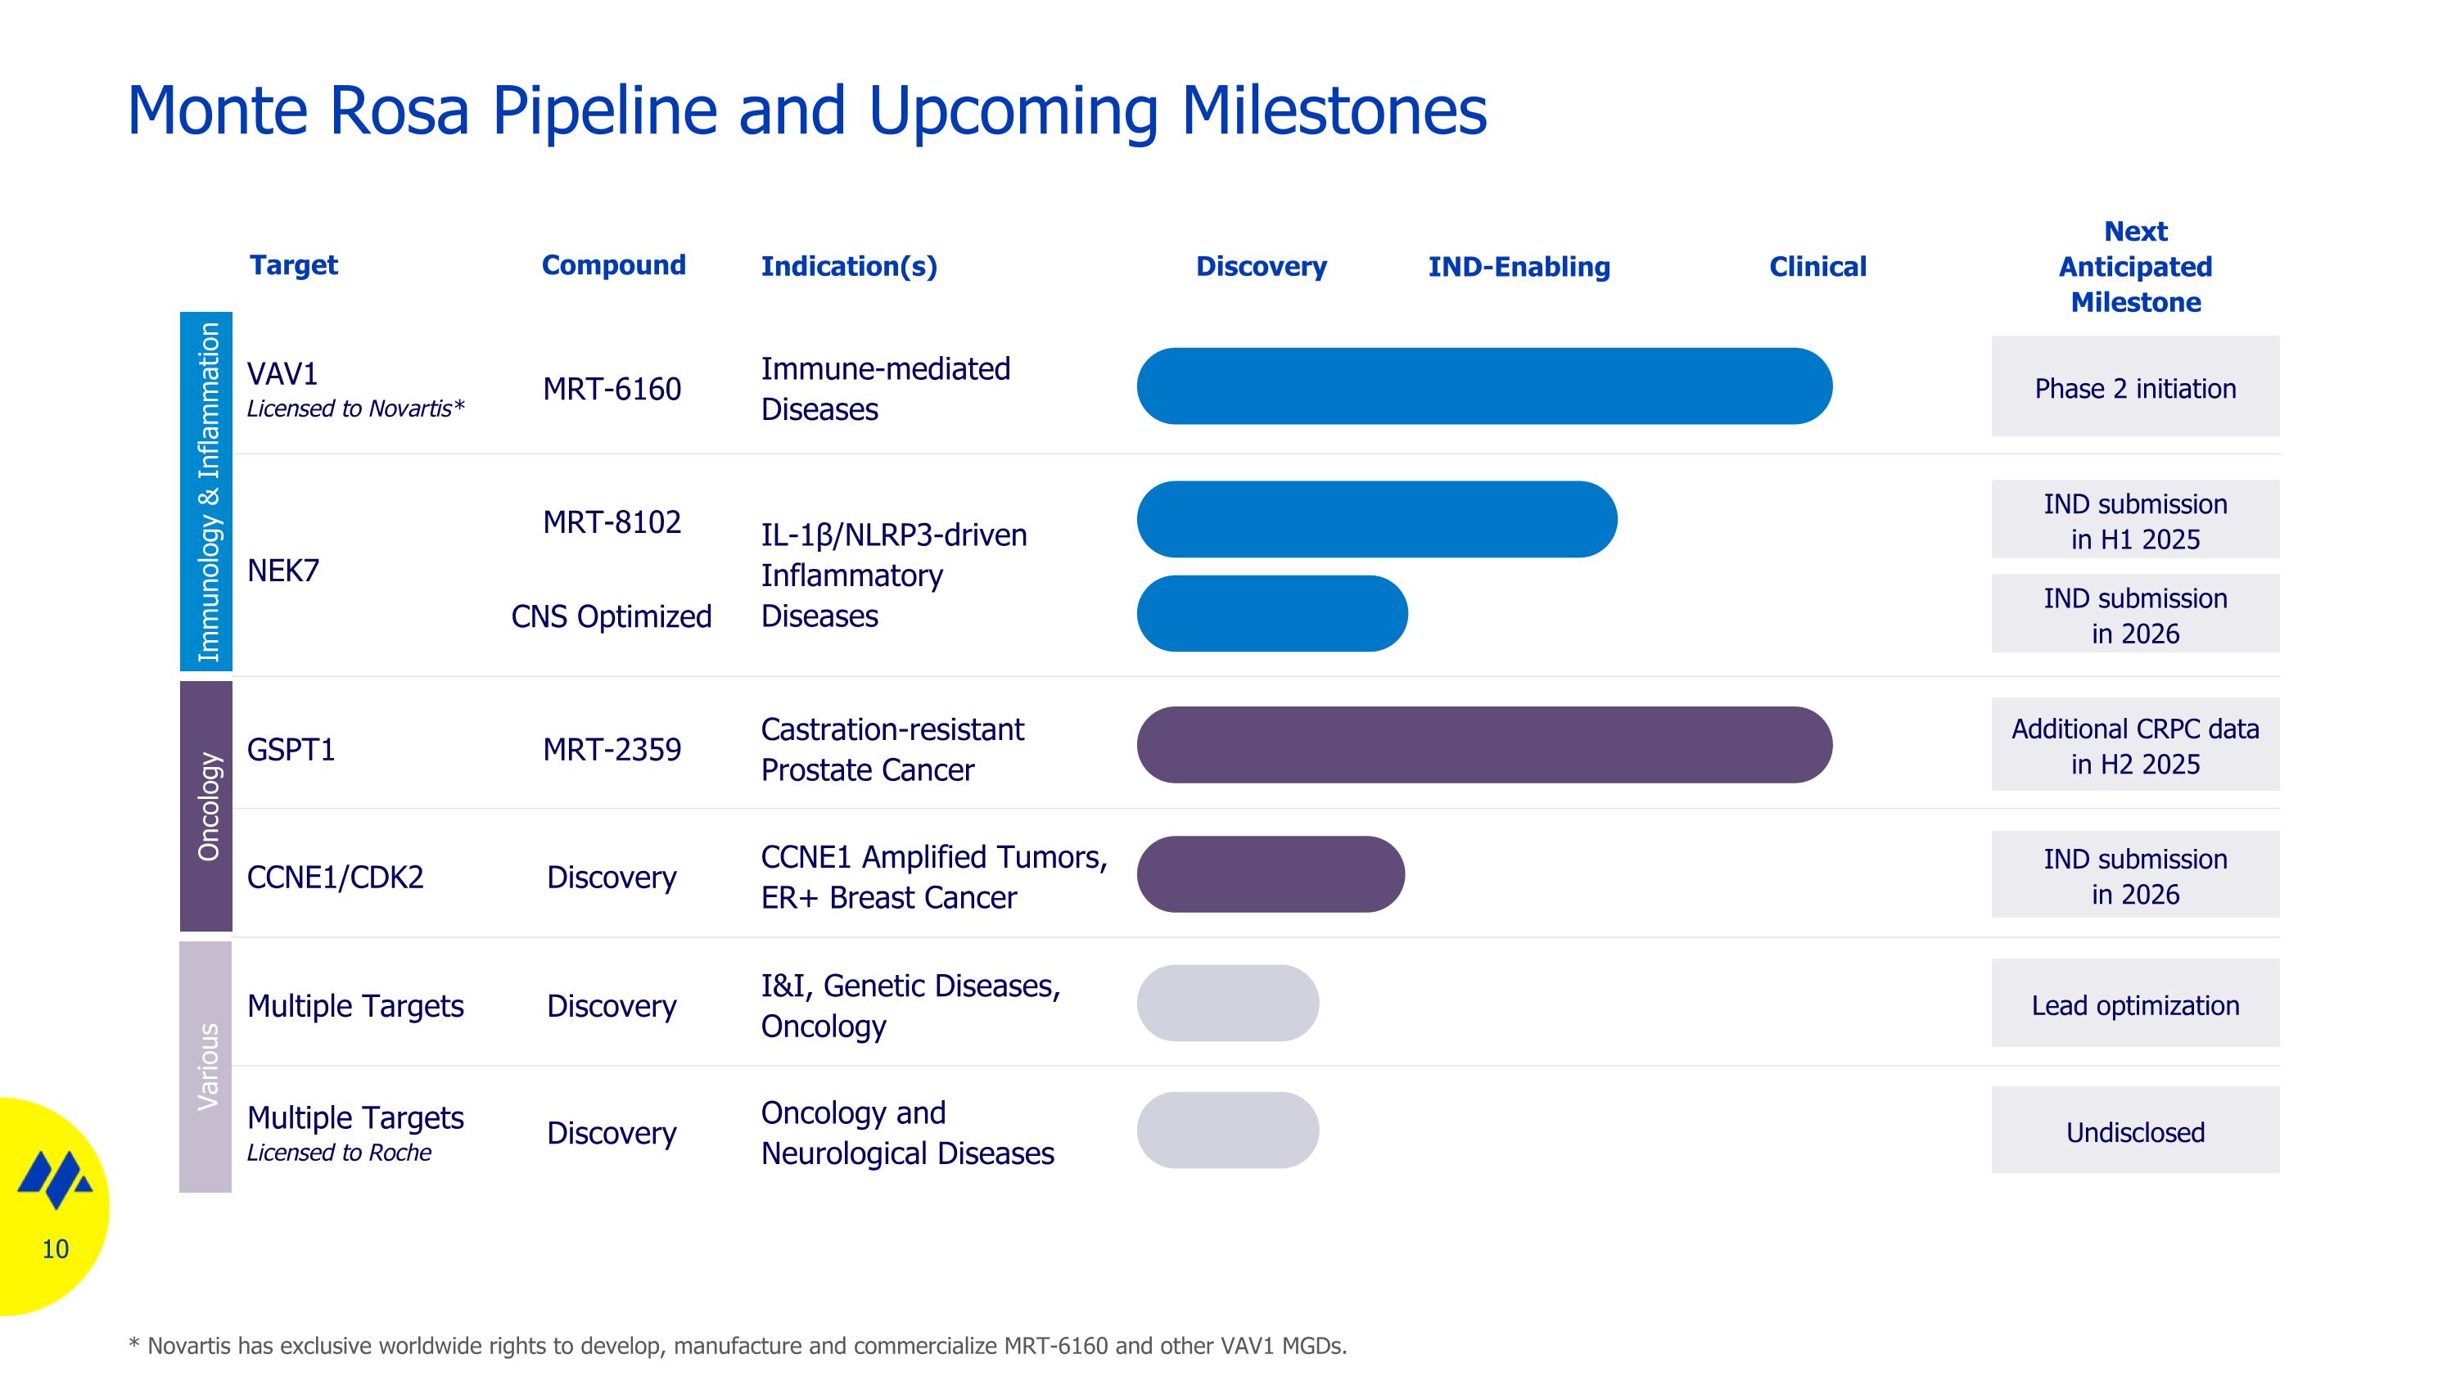Click the Phase 2 initiation milestone box
This screenshot has width=2456, height=1381.
2135,388
